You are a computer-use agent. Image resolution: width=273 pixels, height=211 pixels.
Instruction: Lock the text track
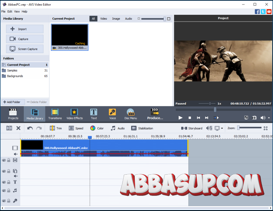9,182
